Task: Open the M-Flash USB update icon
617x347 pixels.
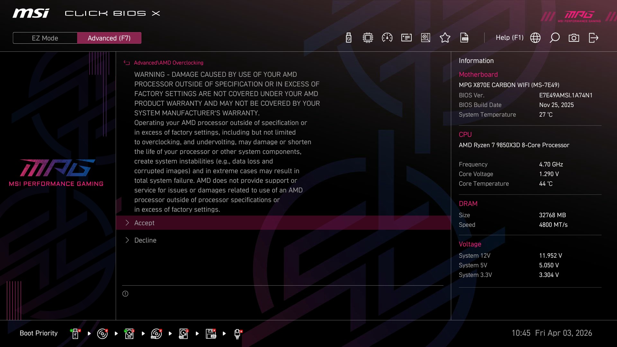Action: (349, 38)
